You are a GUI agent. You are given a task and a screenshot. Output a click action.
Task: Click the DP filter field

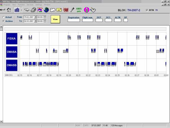(x=125, y=20)
